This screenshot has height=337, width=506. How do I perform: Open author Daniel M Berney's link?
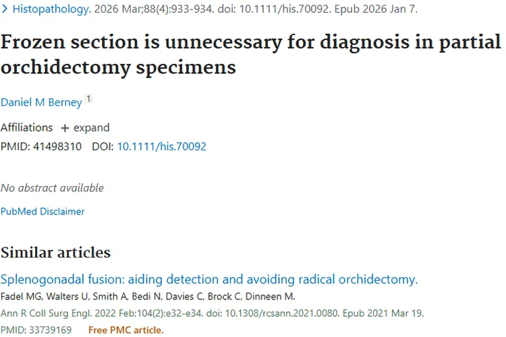point(41,102)
